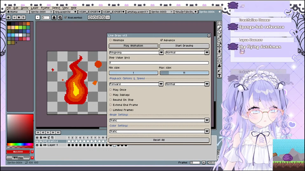
Task: Tick the Minimize checkbox
Action: click(x=110, y=40)
